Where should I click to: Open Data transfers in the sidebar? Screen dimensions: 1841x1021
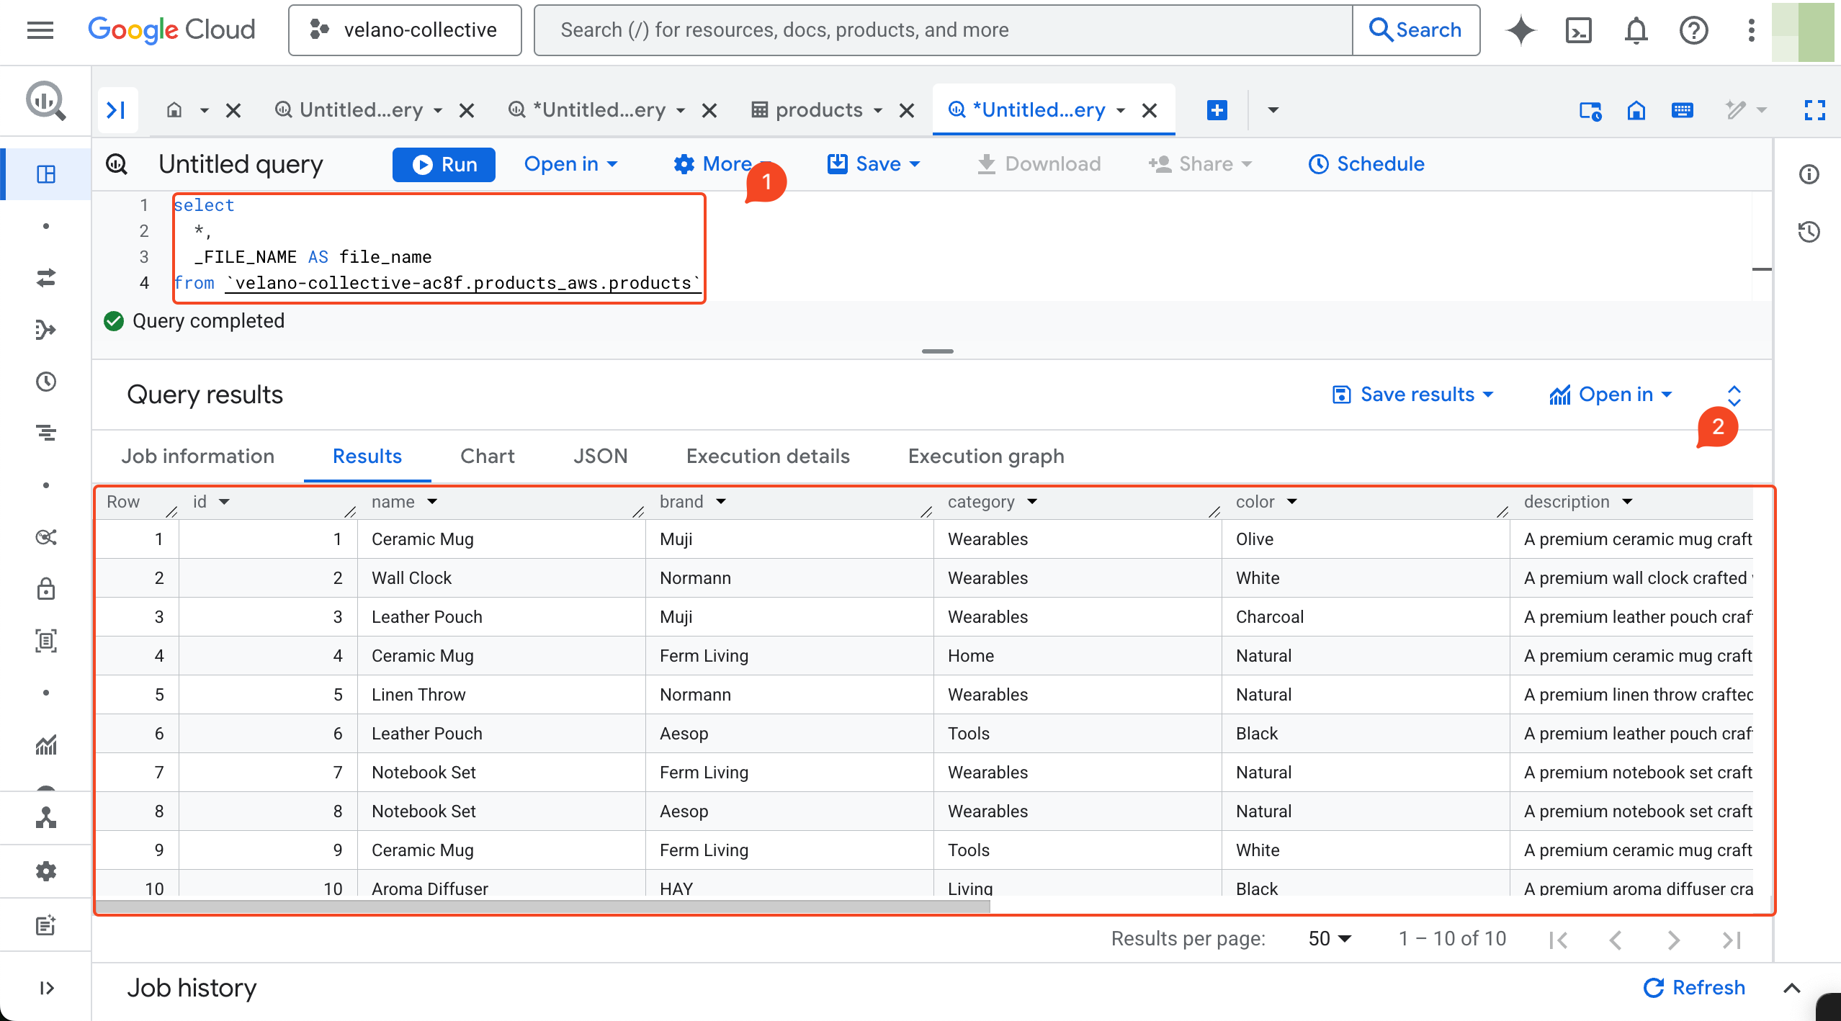[46, 278]
